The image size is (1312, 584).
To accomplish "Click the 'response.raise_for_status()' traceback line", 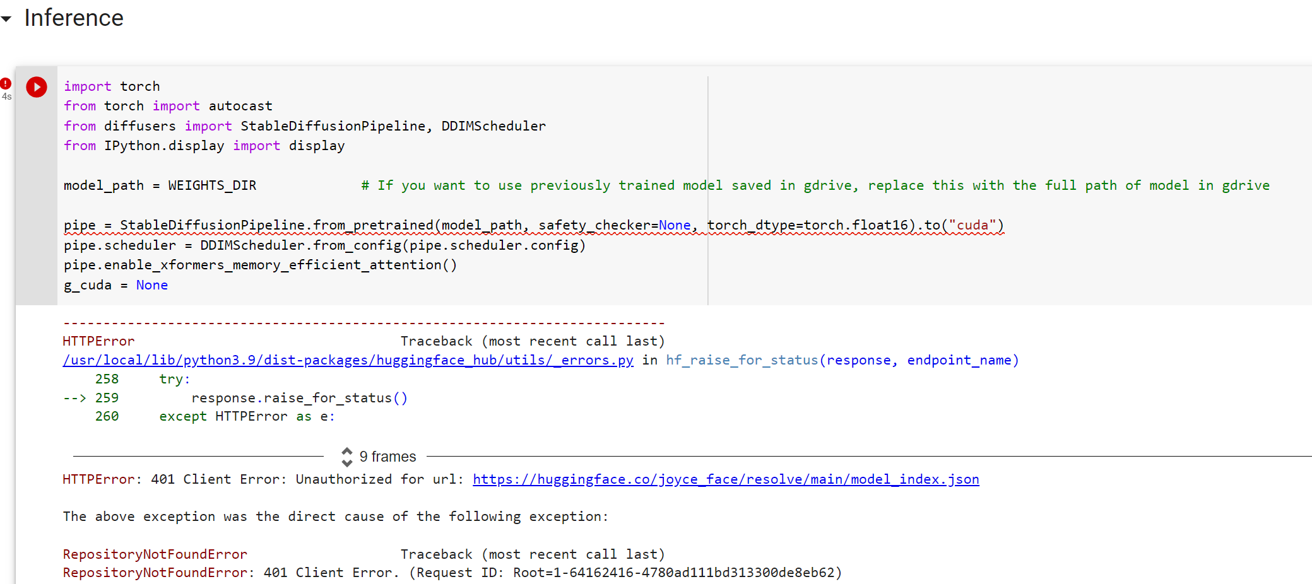I will coord(300,398).
